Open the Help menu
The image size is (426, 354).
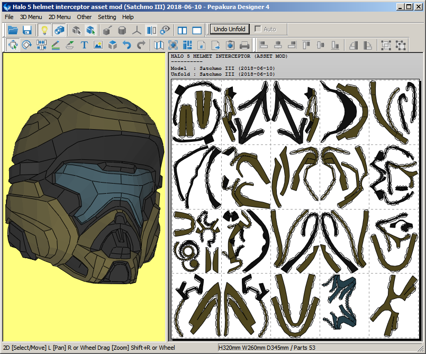pyautogui.click(x=128, y=17)
